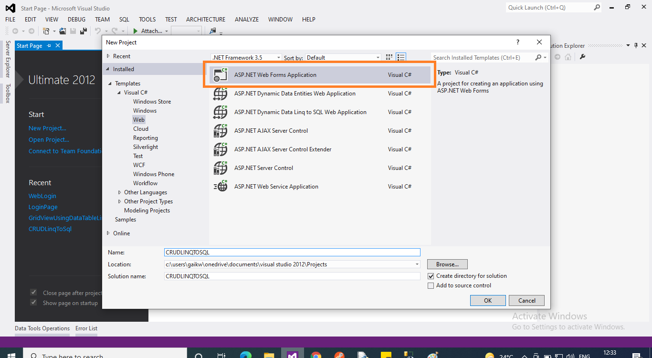652x358 pixels.
Task: Open the FILE menu
Action: coord(11,20)
